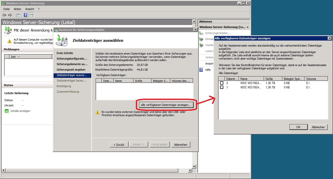Click 'Zeit' column header in Meldungen list
Image resolution: width=333 pixels, height=179 pixels.
[x=31, y=57]
